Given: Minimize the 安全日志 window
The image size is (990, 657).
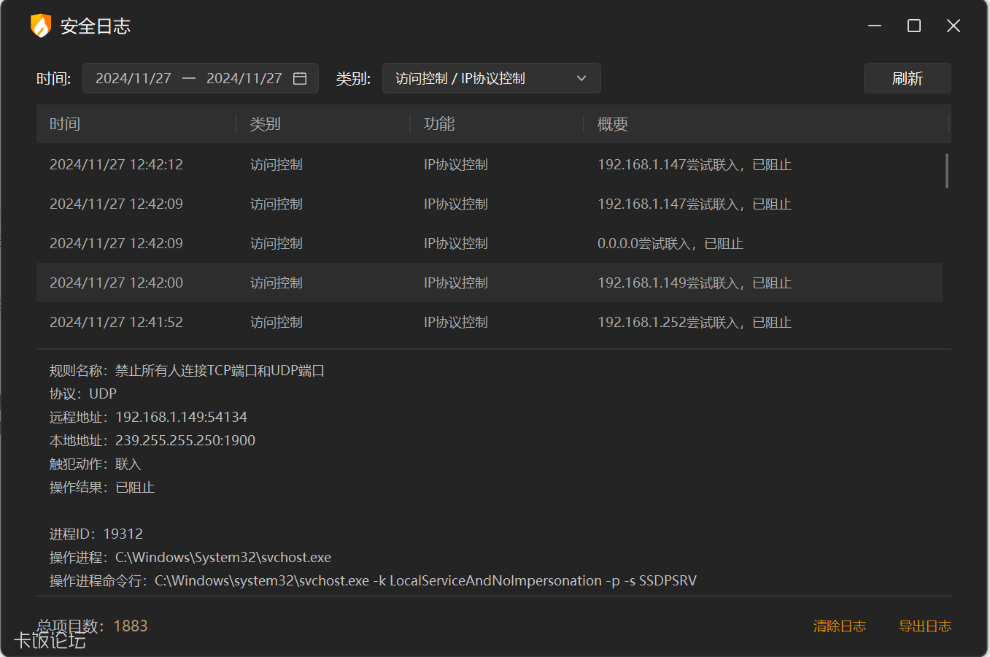Looking at the screenshot, I should [875, 26].
